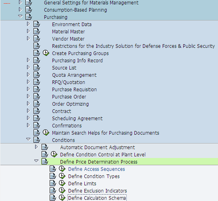This screenshot has height=201, width=218.
Task: Expand the Quota Arrangement node
Action: (x=28, y=75)
